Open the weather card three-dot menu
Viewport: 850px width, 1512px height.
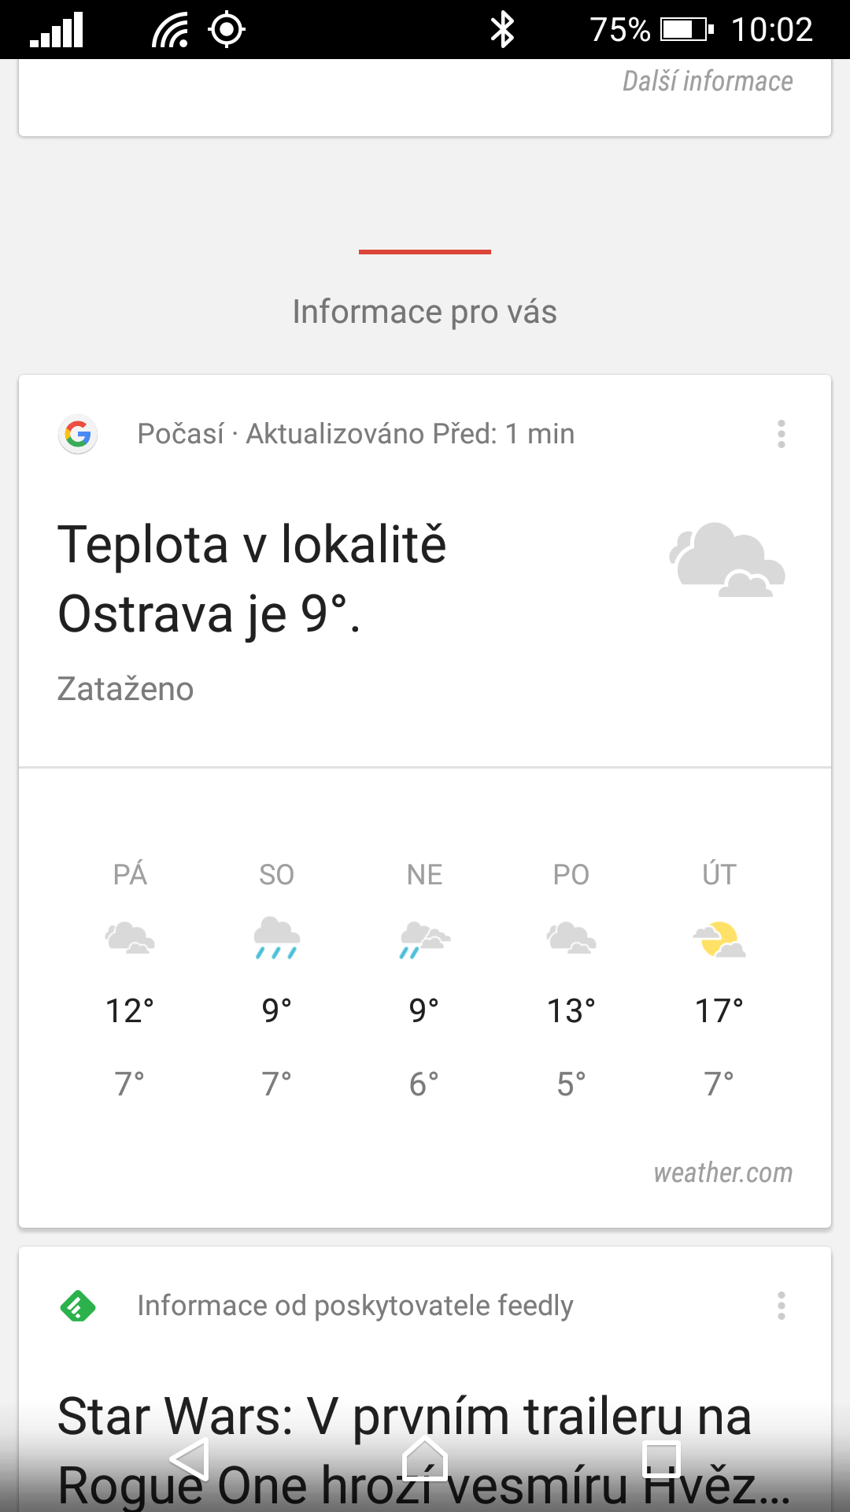pos(781,434)
